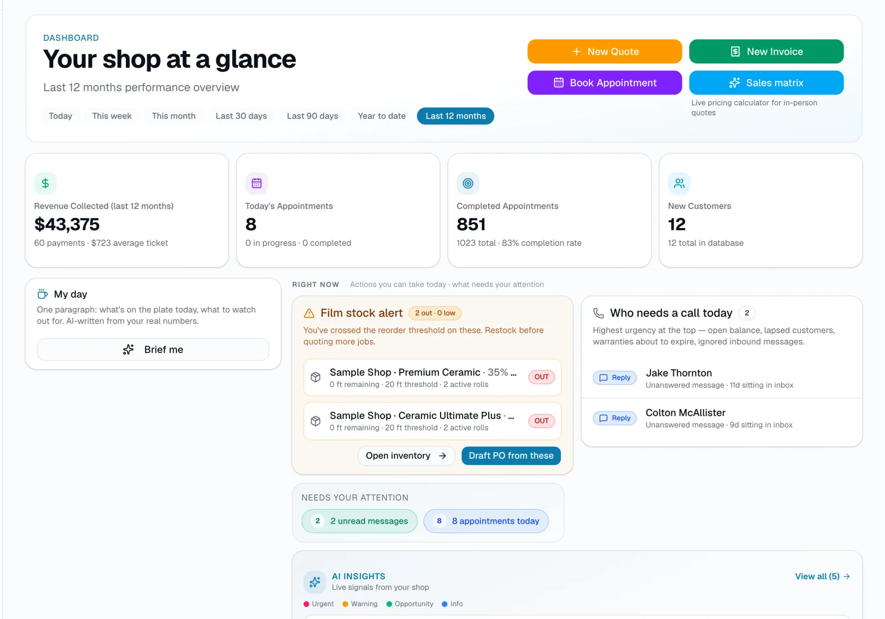Screen dimensions: 885x619
Task: Create a New Quote
Action: (604, 52)
